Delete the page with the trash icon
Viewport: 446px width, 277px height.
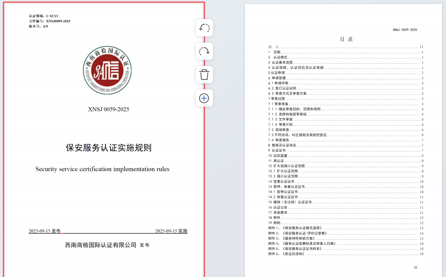204,75
